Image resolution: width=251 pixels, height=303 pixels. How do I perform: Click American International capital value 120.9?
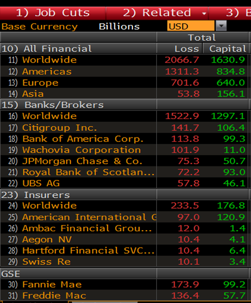click(231, 217)
